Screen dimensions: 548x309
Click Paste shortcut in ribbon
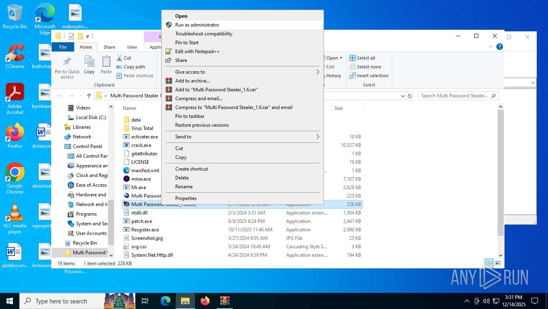tap(135, 76)
